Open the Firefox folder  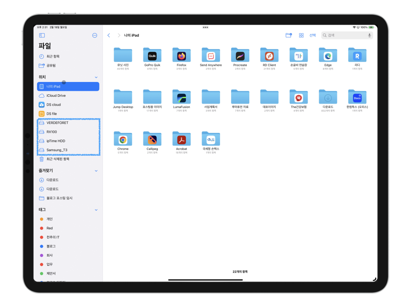click(181, 59)
